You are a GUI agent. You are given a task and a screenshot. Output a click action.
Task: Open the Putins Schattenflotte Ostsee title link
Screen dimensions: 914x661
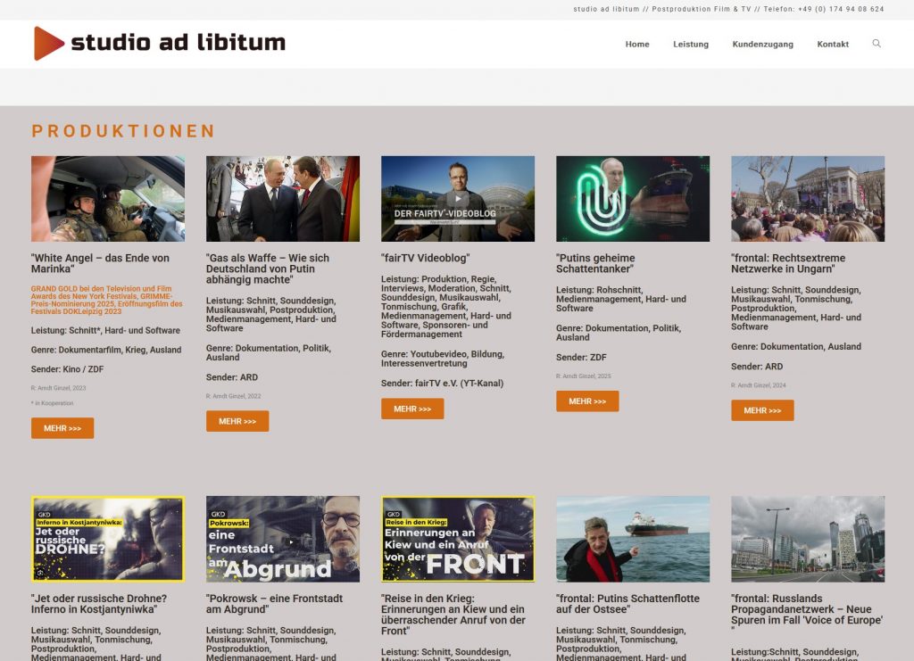[627, 604]
